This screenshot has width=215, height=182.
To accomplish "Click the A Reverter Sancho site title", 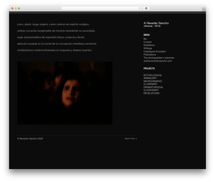I will click(156, 23).
